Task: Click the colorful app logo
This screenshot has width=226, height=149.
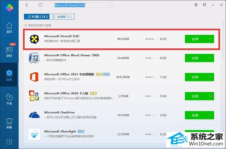Action: point(10,8)
